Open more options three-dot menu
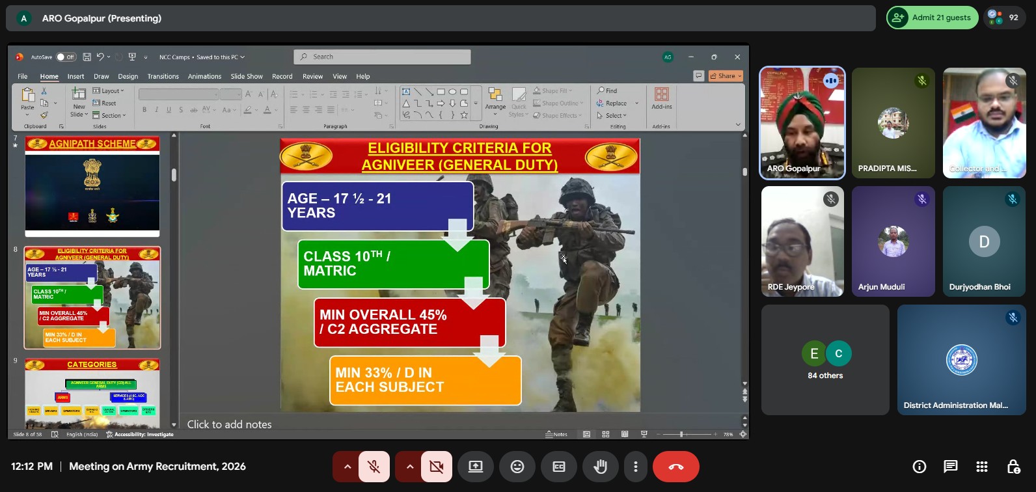Screen dimensions: 1036x492 click(x=636, y=467)
